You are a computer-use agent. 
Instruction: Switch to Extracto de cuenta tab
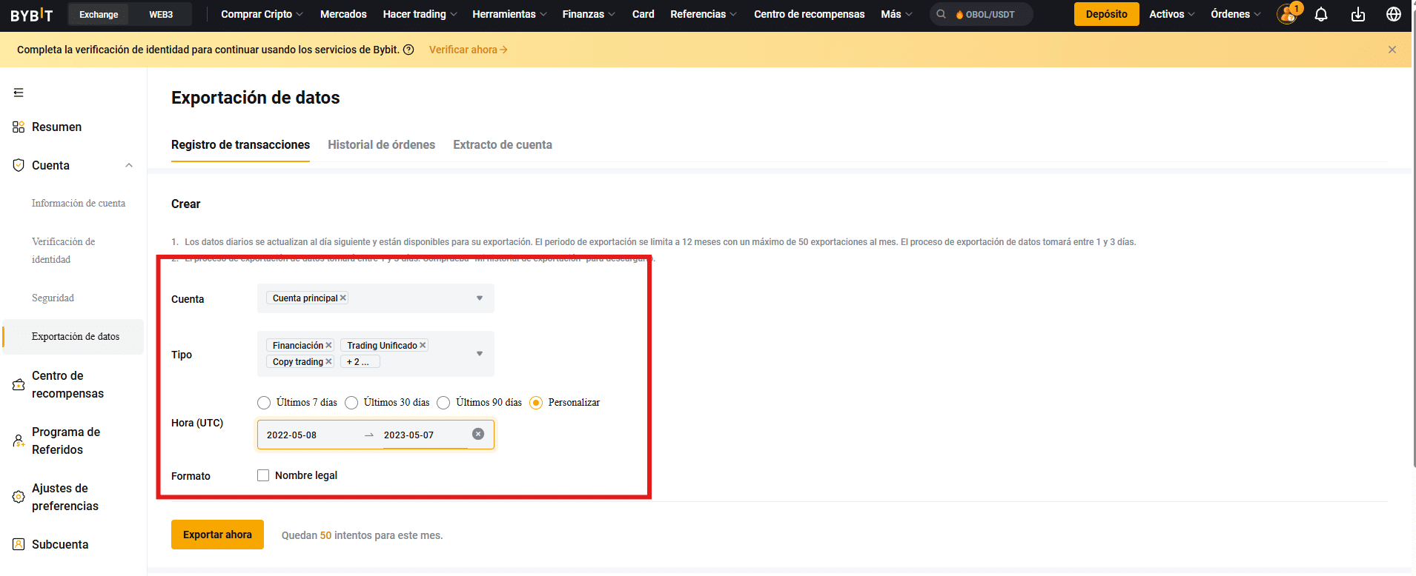(503, 145)
